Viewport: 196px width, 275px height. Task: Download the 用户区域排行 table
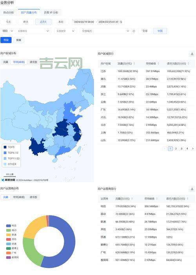(x=192, y=54)
